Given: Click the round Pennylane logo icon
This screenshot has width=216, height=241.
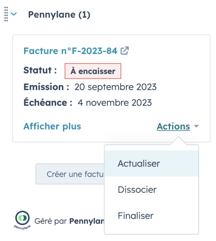Looking at the screenshot, I should point(22,218).
